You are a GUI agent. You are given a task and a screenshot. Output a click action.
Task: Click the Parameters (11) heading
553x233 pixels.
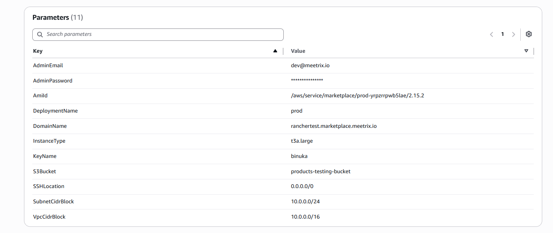tap(57, 18)
